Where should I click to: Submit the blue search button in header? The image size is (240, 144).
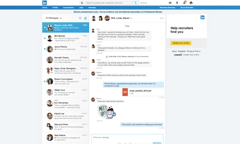tap(136, 3)
